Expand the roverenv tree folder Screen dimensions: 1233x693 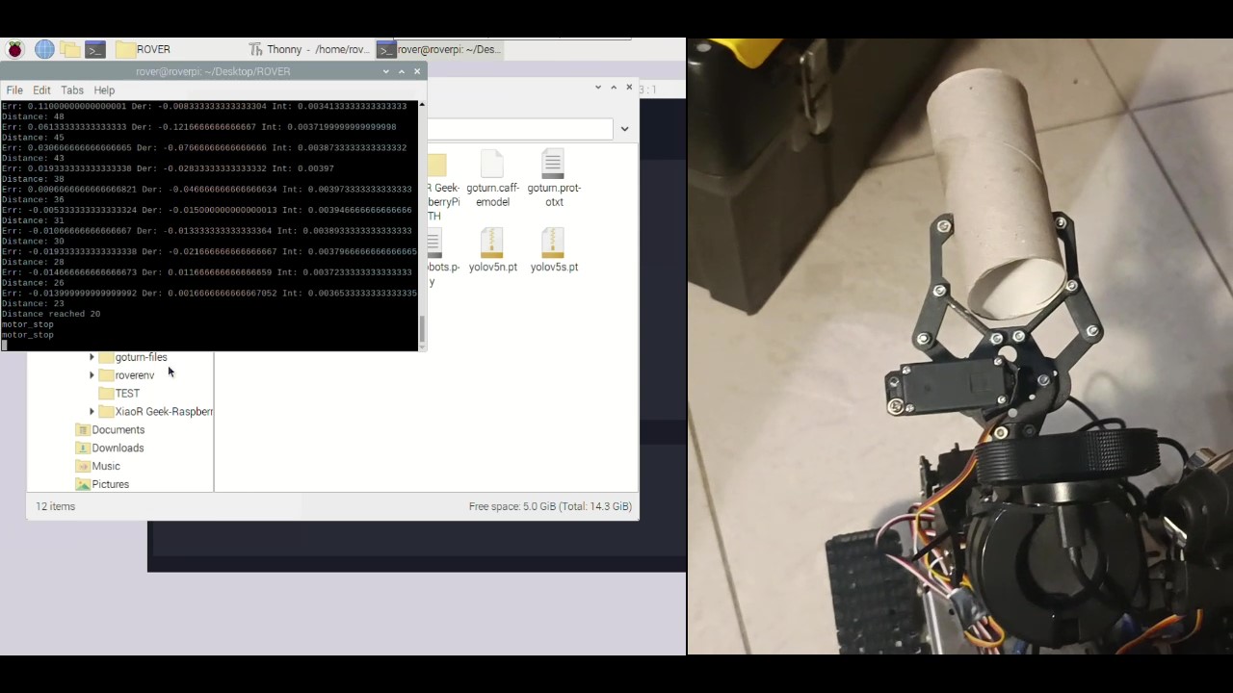[x=92, y=375]
